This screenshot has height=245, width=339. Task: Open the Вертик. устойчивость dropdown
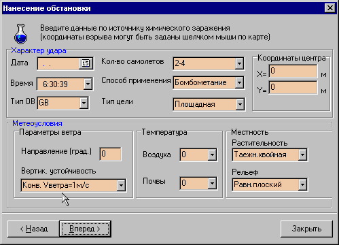pos(121,185)
